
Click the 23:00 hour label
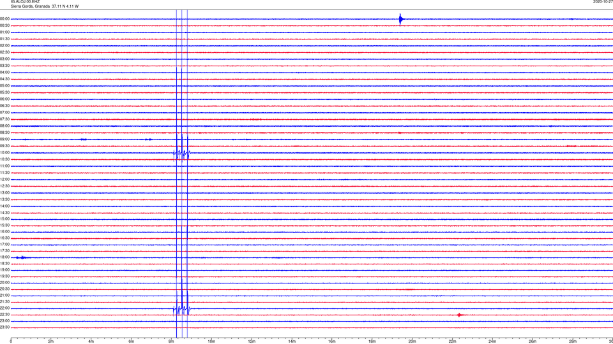click(x=5, y=321)
